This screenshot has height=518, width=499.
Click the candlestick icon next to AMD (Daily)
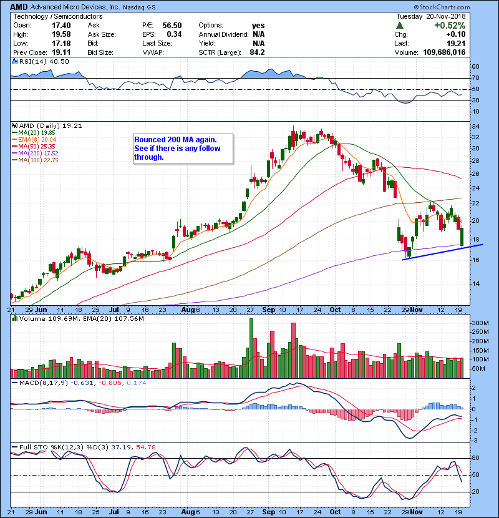(x=14, y=125)
